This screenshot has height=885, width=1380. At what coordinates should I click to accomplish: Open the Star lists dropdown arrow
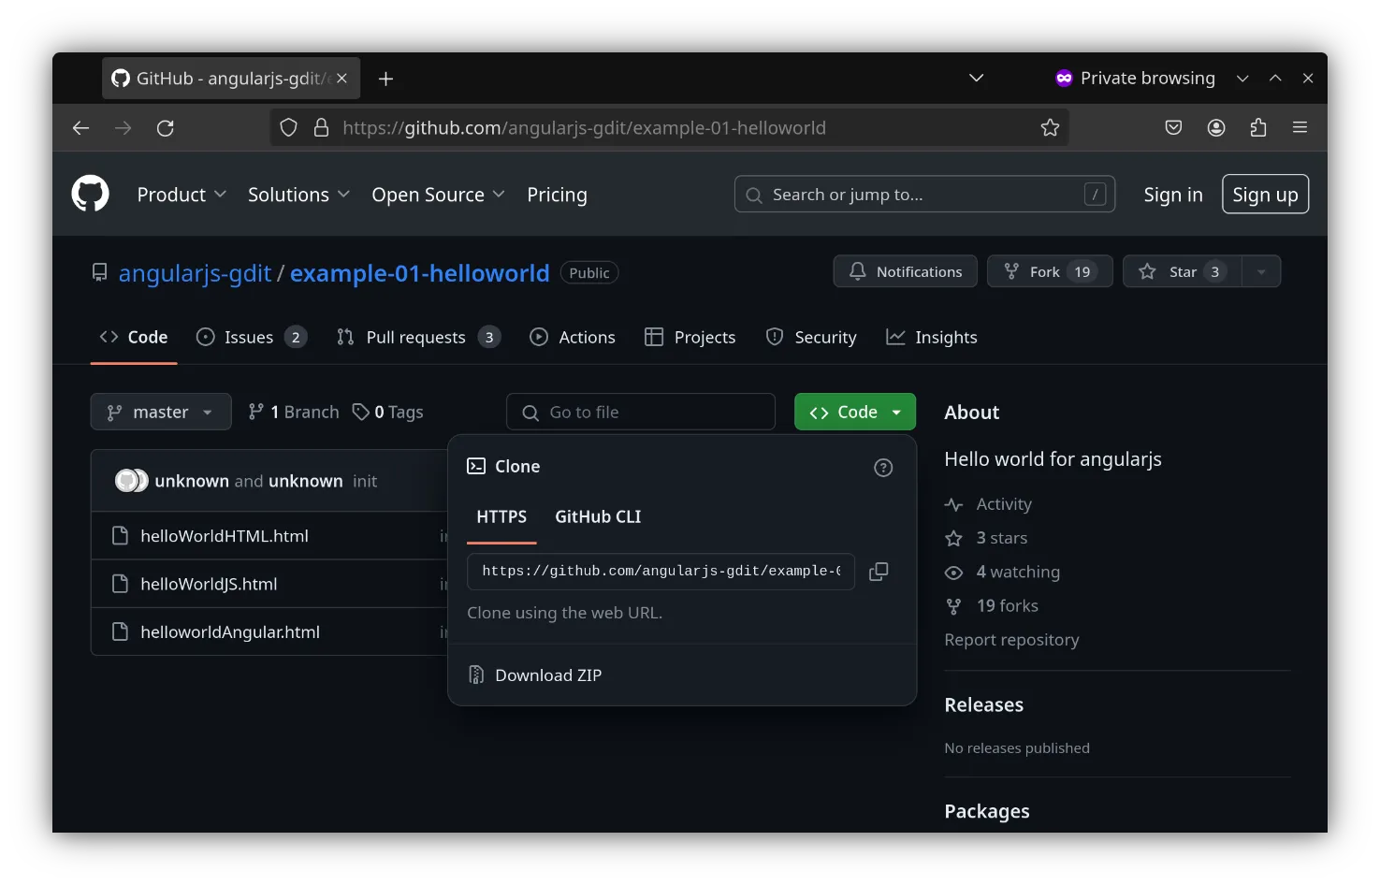tap(1261, 272)
